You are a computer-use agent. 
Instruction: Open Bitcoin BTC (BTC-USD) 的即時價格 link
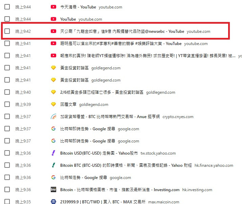point(126,165)
